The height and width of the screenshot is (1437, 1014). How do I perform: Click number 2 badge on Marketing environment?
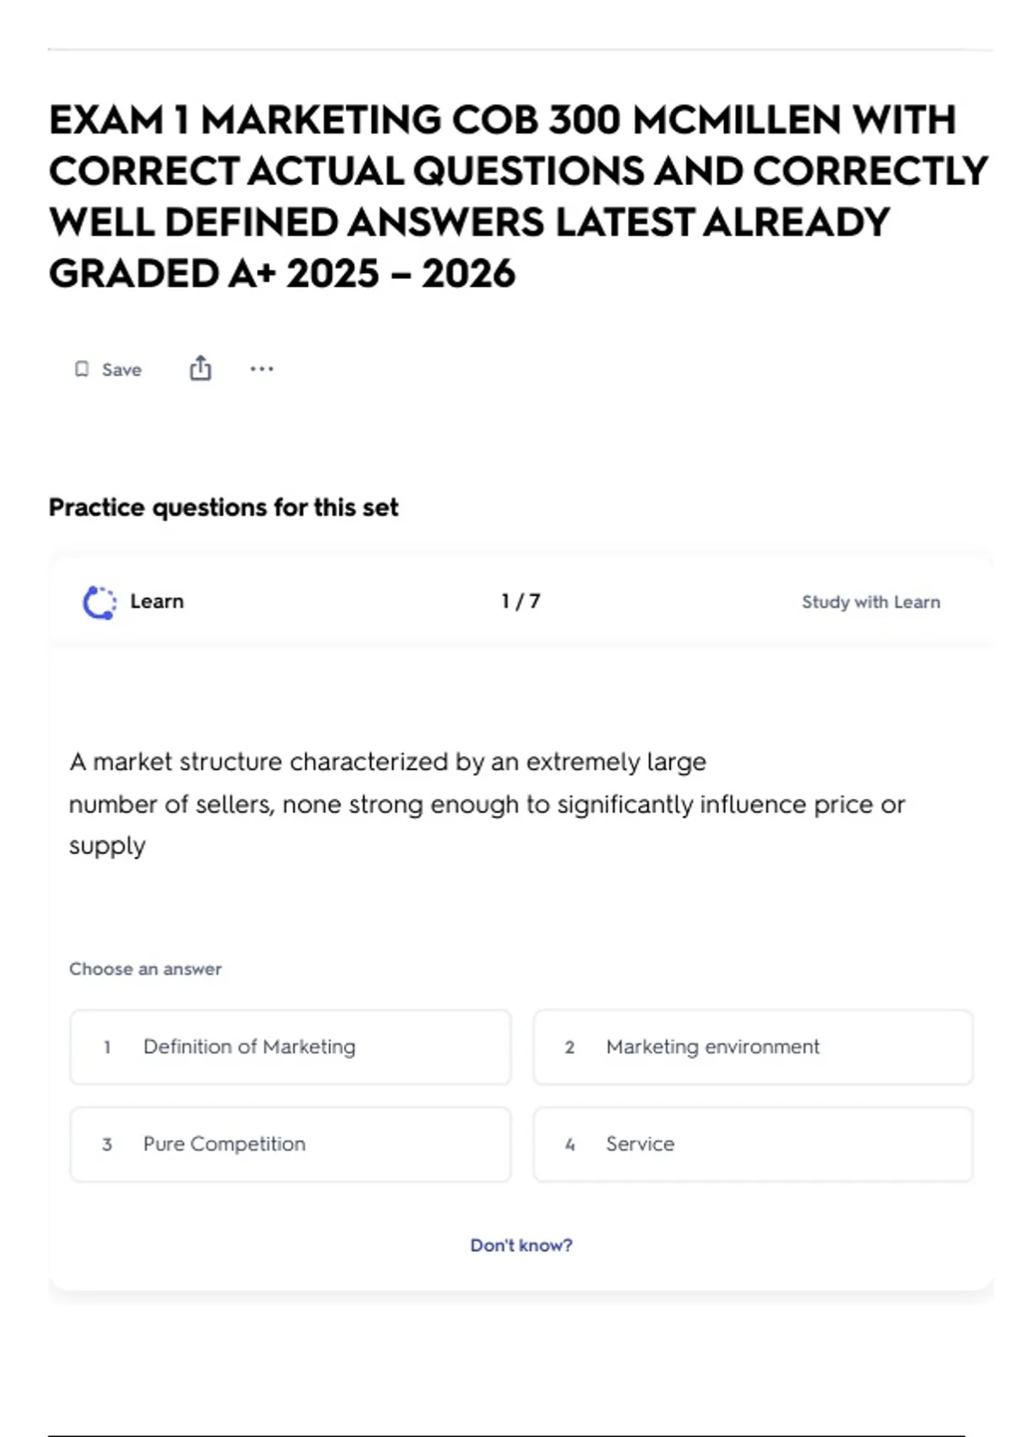pyautogui.click(x=570, y=1047)
